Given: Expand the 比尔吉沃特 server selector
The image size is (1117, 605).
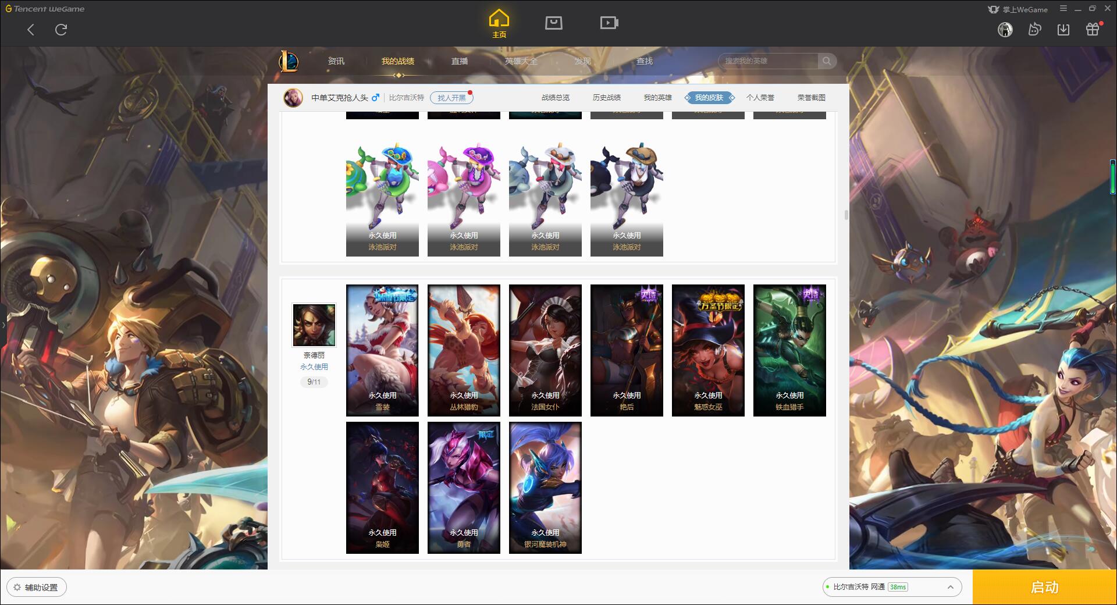Looking at the screenshot, I should [x=891, y=587].
